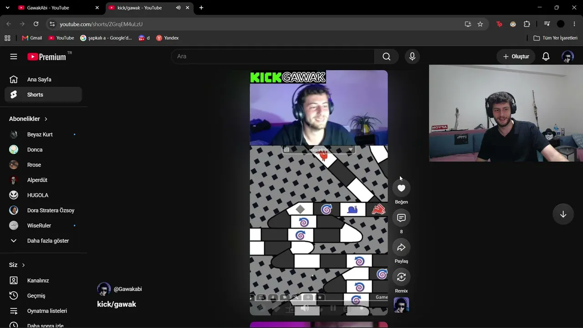
Task: Go to Ana Sayfa in sidebar
Action: (43, 79)
